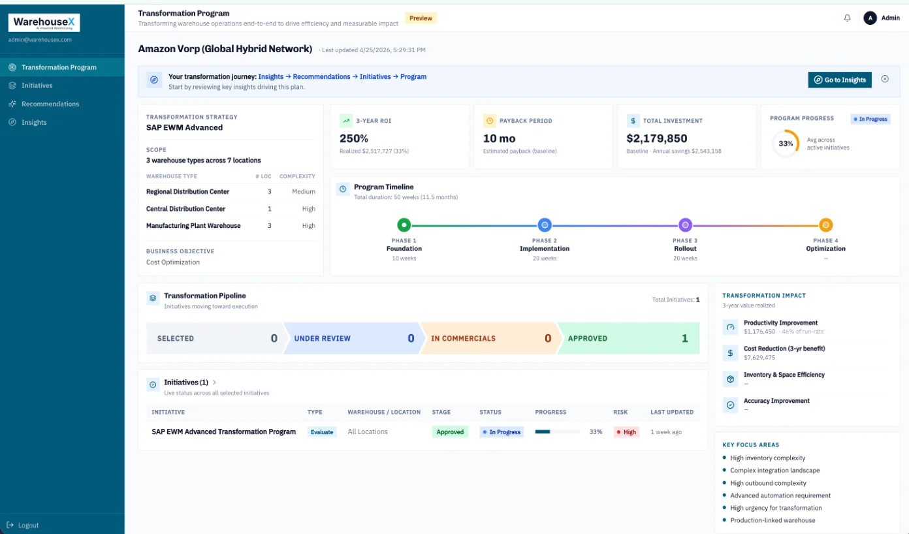The height and width of the screenshot is (534, 909).
Task: Click the WarehouseX logo
Action: (44, 23)
